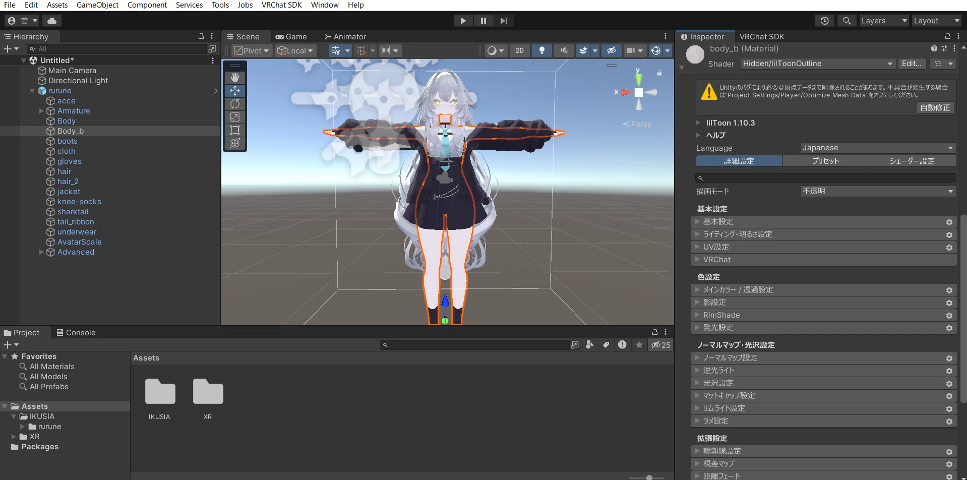Open settings gear for 基本設定 row
The height and width of the screenshot is (480, 967).
coord(949,222)
